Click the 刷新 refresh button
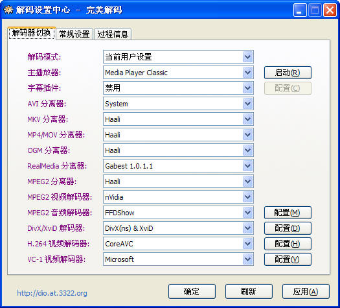Image resolution: width=340 pixels, height=308 pixels. [x=249, y=291]
